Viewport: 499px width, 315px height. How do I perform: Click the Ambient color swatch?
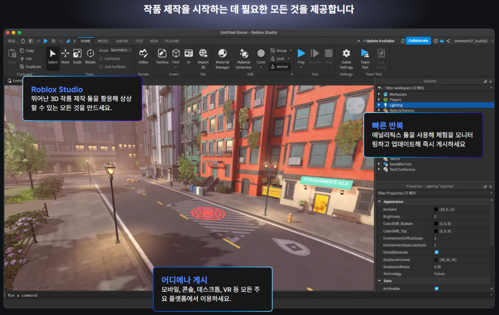(x=436, y=210)
